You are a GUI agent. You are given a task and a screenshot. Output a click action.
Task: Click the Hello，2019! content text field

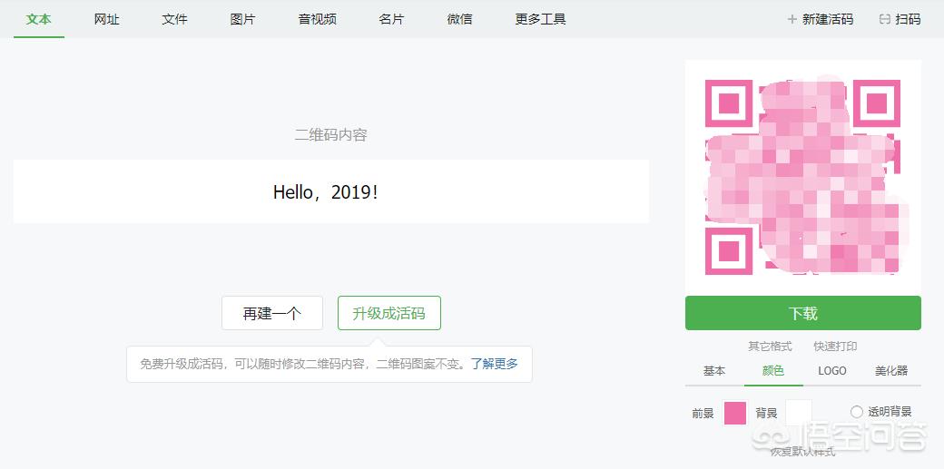click(x=330, y=192)
